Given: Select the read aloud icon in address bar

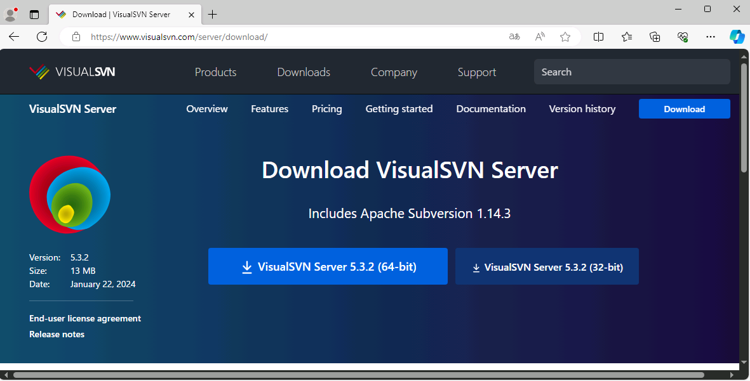Looking at the screenshot, I should point(539,37).
